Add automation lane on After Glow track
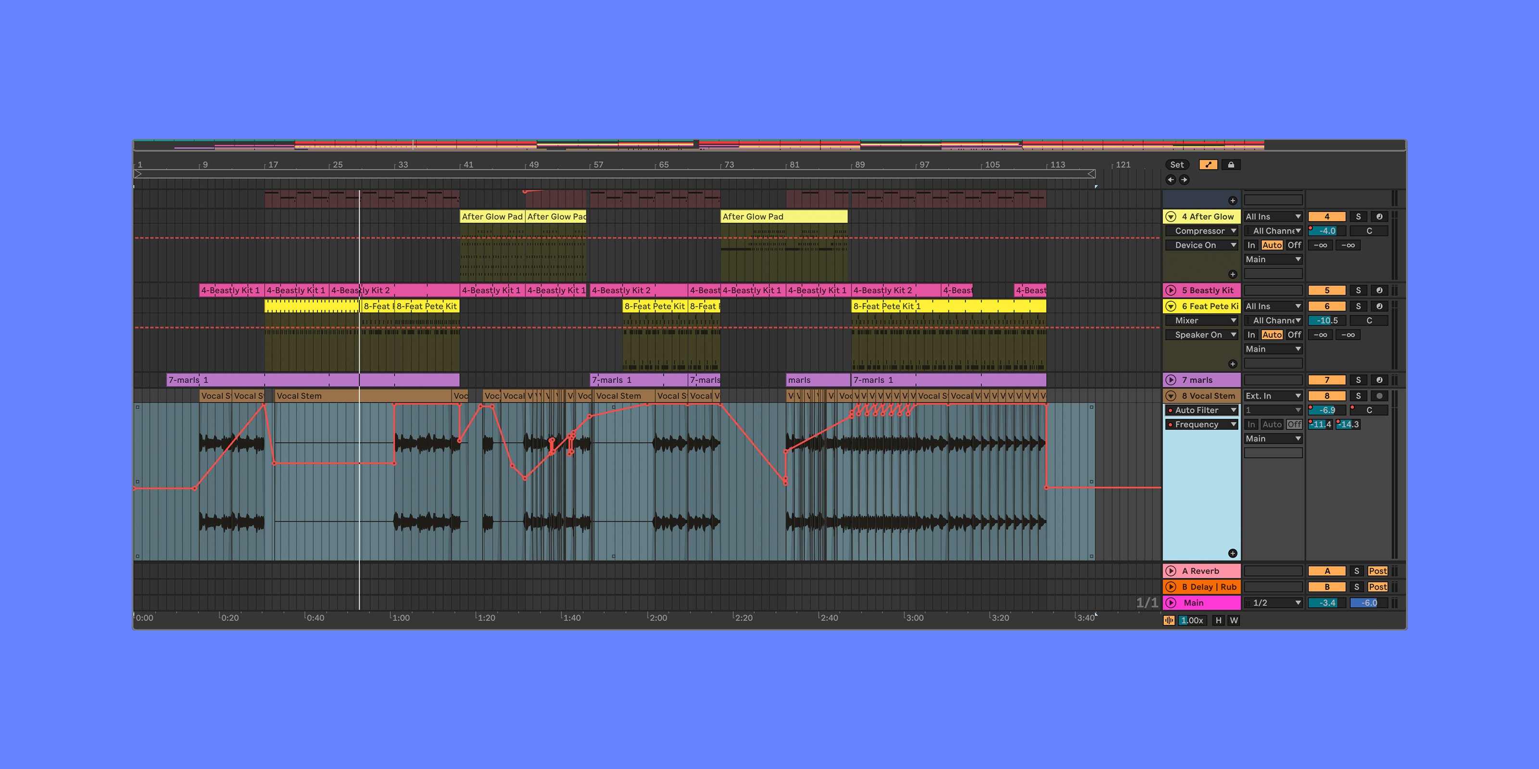Viewport: 1539px width, 769px height. [1232, 274]
